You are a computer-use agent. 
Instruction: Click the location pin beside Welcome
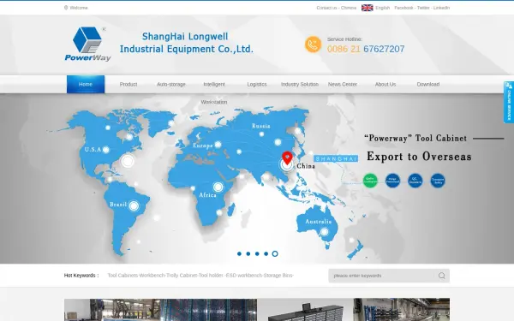click(66, 8)
